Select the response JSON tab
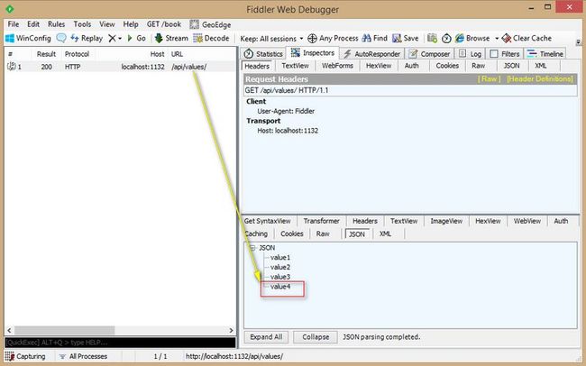Screen dimensions: 586x366 click(x=357, y=234)
